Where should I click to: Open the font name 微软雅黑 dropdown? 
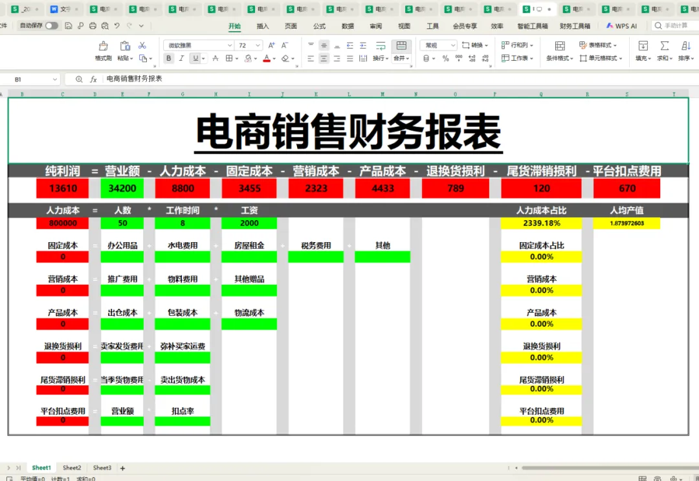coord(230,45)
